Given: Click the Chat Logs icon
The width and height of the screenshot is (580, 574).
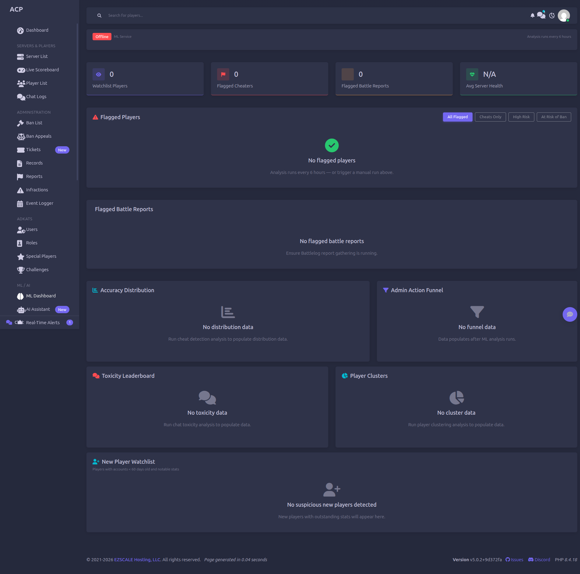Looking at the screenshot, I should [21, 97].
